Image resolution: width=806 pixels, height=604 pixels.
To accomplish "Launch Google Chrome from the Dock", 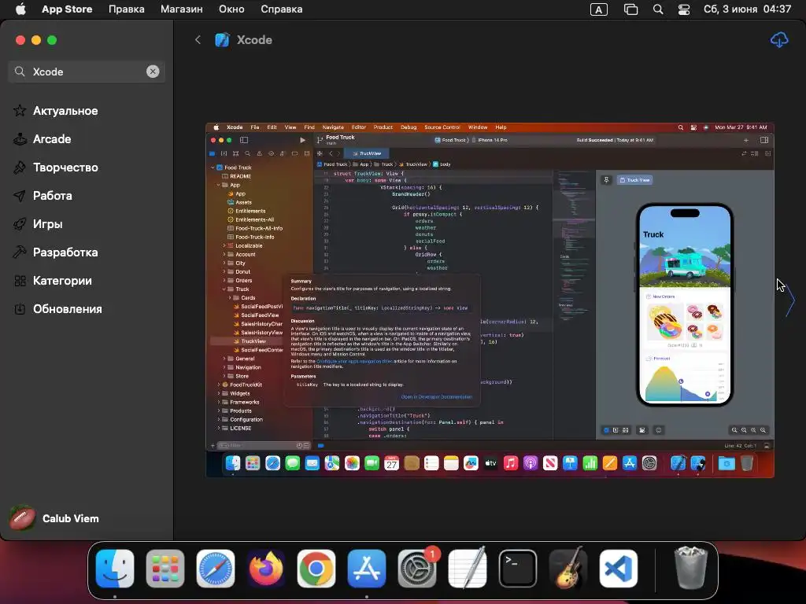I will (316, 569).
